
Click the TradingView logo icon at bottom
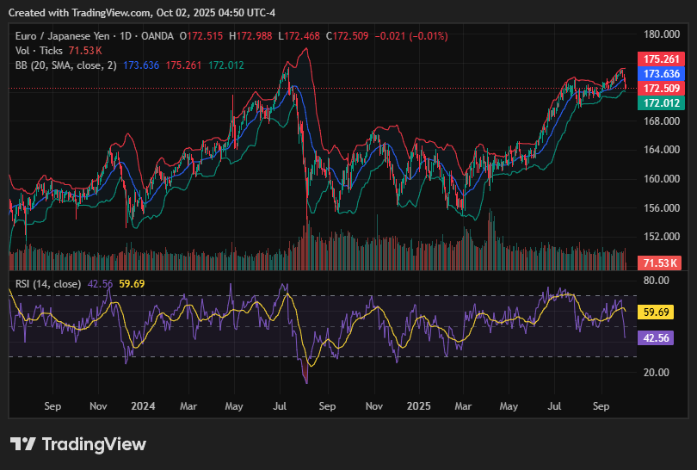pos(23,444)
